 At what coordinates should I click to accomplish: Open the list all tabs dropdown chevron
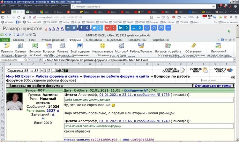tap(236, 12)
